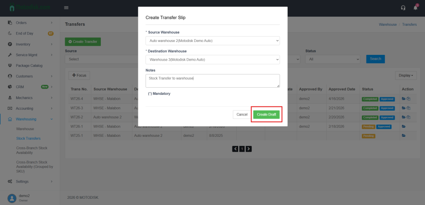Open the headset support icon
Viewport: 425px width, 205px height.
pyautogui.click(x=403, y=8)
